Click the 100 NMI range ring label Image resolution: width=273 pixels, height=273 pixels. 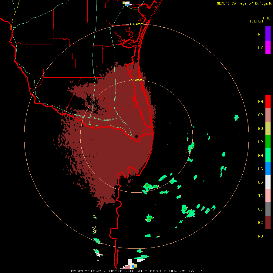[x=136, y=24]
